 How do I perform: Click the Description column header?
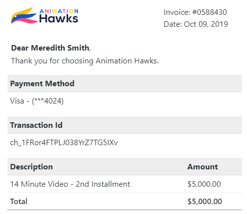coord(31,167)
